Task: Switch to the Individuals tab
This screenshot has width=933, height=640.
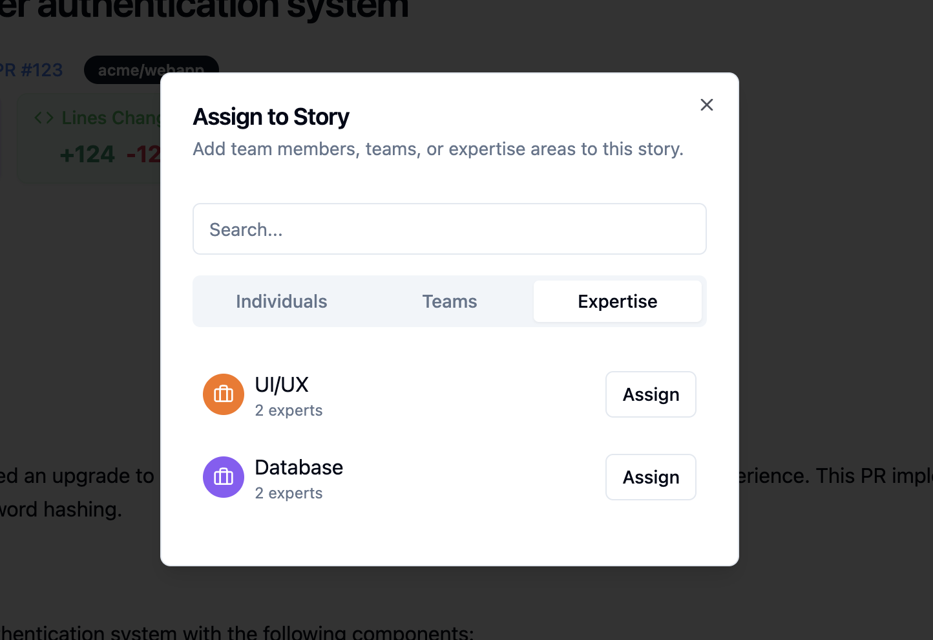Action: click(x=282, y=301)
